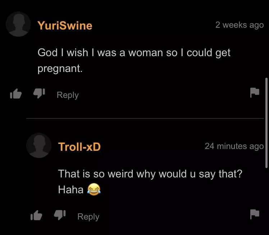Viewport: 269px width, 235px height.
Task: Open YuriSwine's profile avatar
Action: (x=18, y=24)
